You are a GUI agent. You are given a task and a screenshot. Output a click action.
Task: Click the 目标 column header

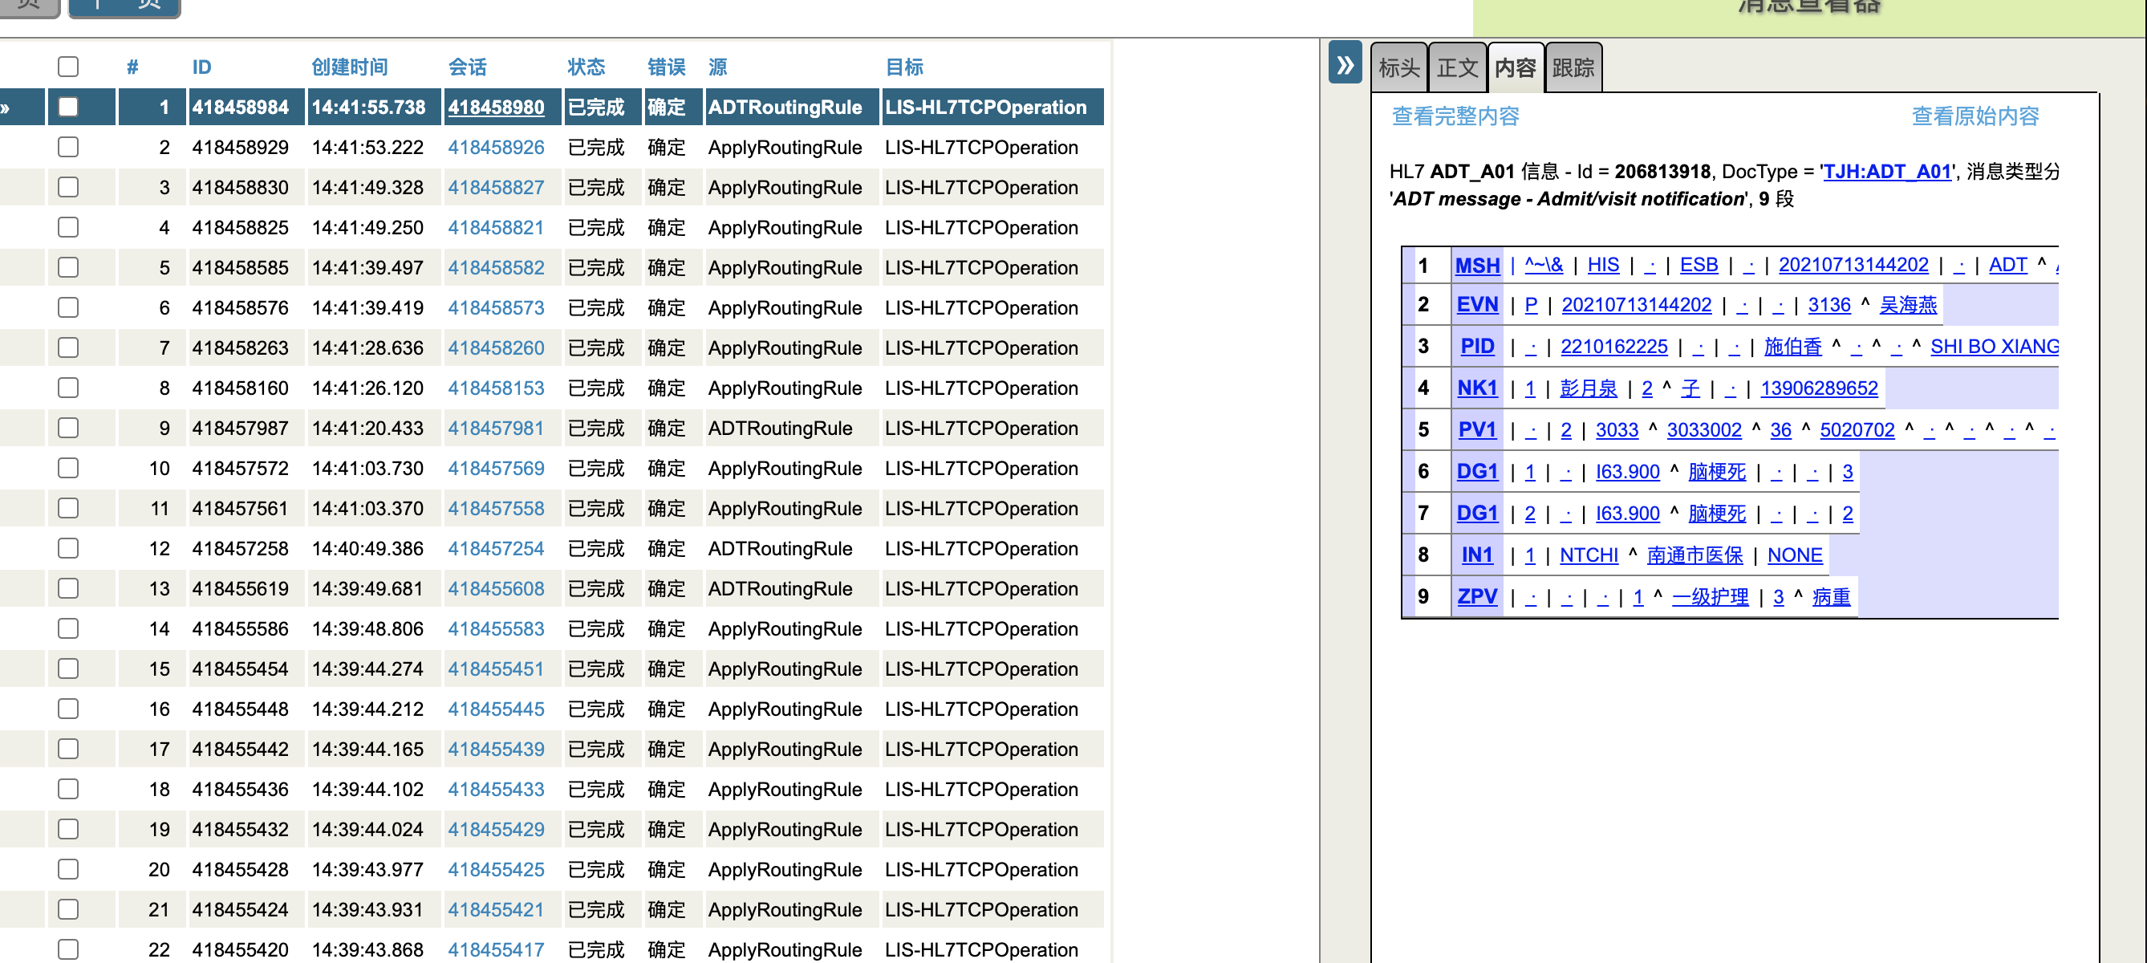coord(903,67)
